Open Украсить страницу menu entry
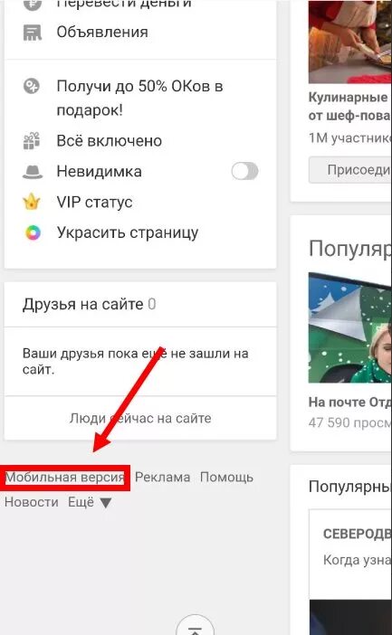392x635 pixels. click(128, 232)
